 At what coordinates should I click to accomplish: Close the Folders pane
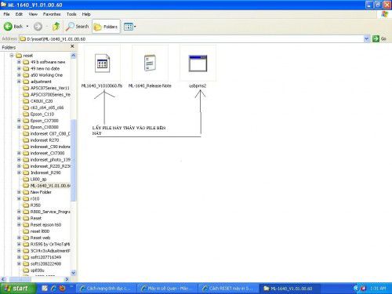coord(72,46)
